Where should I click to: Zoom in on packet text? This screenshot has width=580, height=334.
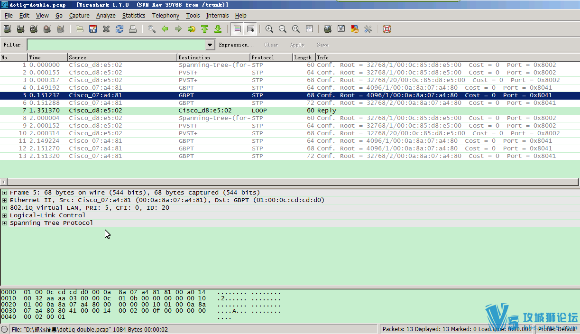point(269,29)
